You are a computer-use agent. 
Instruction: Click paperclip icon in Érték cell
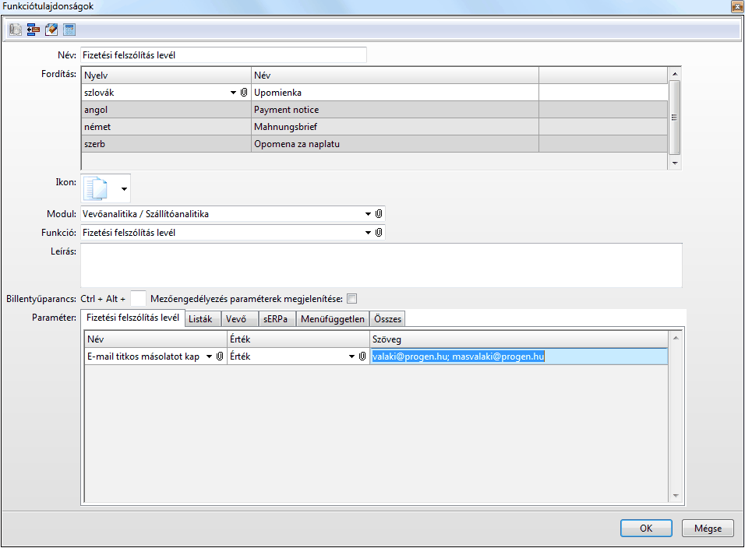coord(362,357)
